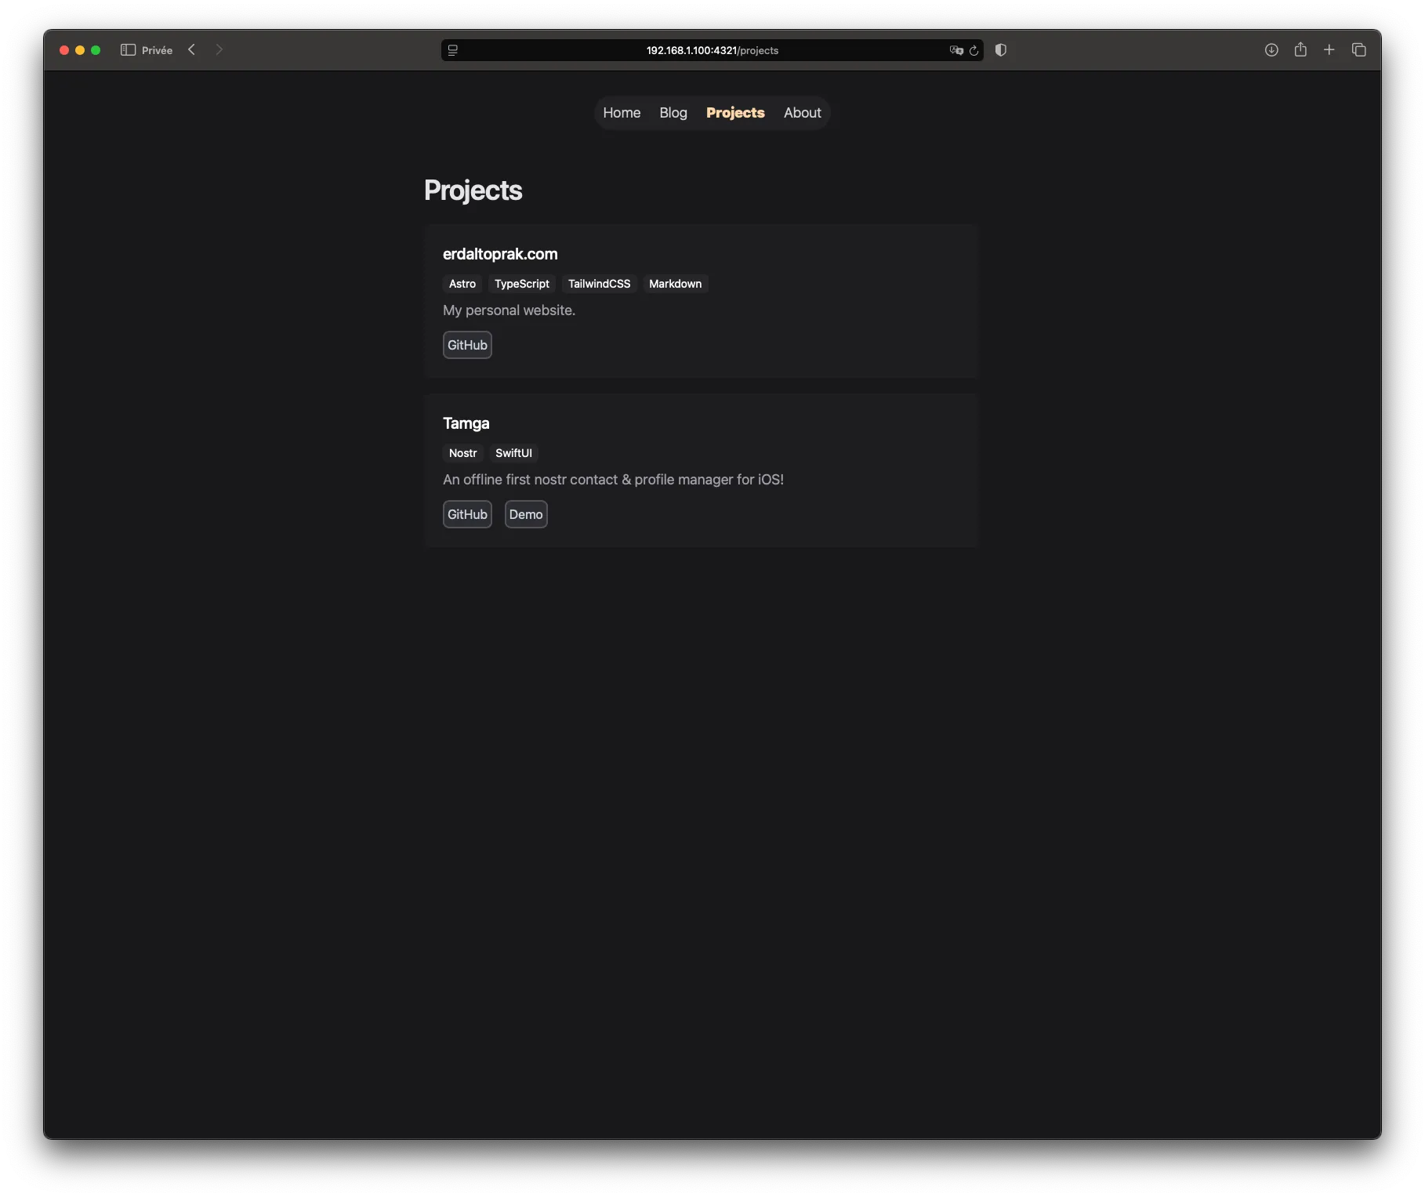This screenshot has width=1425, height=1197.
Task: Toggle the Safari sidebar
Action: pos(126,49)
